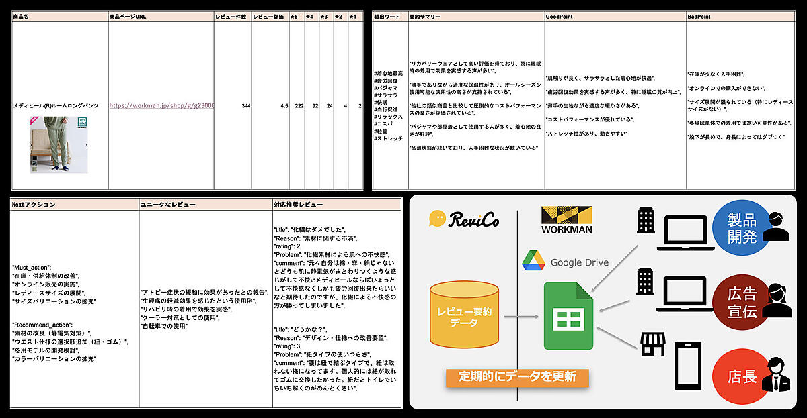Click the smartphone icon beside 店長
The width and height of the screenshot is (807, 418).
(x=685, y=368)
